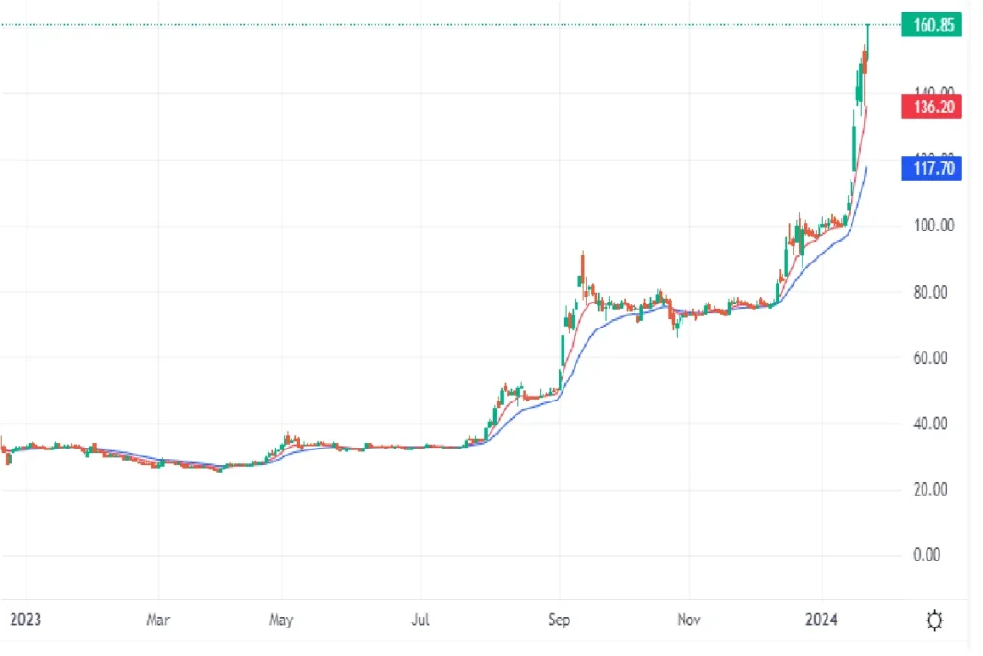Click the red 136.20 price label
This screenshot has height=656, width=983.
(x=931, y=107)
